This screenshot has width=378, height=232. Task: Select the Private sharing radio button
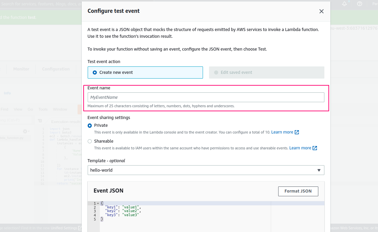click(90, 125)
